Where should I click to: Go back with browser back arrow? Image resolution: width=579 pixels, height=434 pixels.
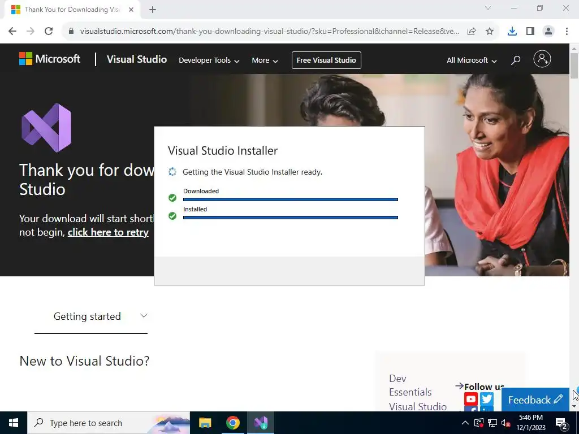coord(12,31)
